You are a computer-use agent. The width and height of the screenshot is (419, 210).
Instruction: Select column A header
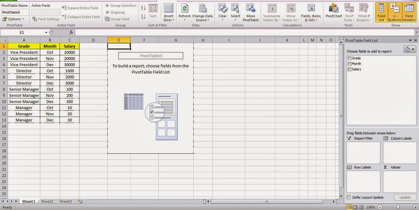[x=24, y=40]
